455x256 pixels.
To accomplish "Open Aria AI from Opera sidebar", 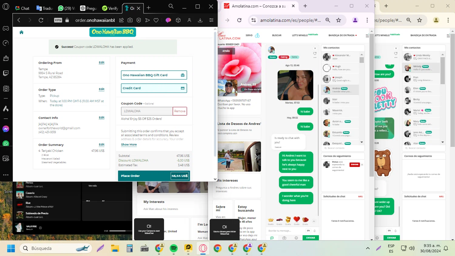I will [x=6, y=109].
